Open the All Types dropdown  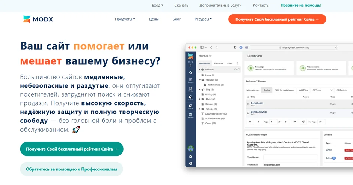click(x=322, y=90)
